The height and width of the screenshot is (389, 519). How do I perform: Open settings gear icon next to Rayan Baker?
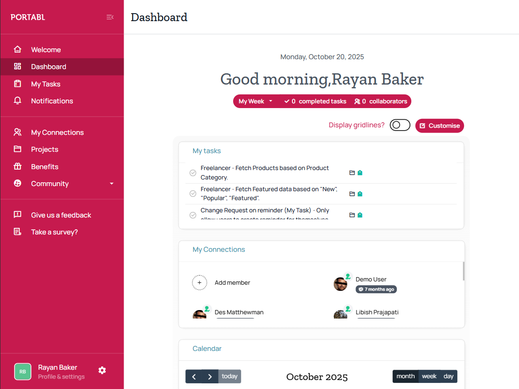102,370
